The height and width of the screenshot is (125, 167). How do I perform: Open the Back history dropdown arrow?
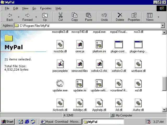[19, 17]
